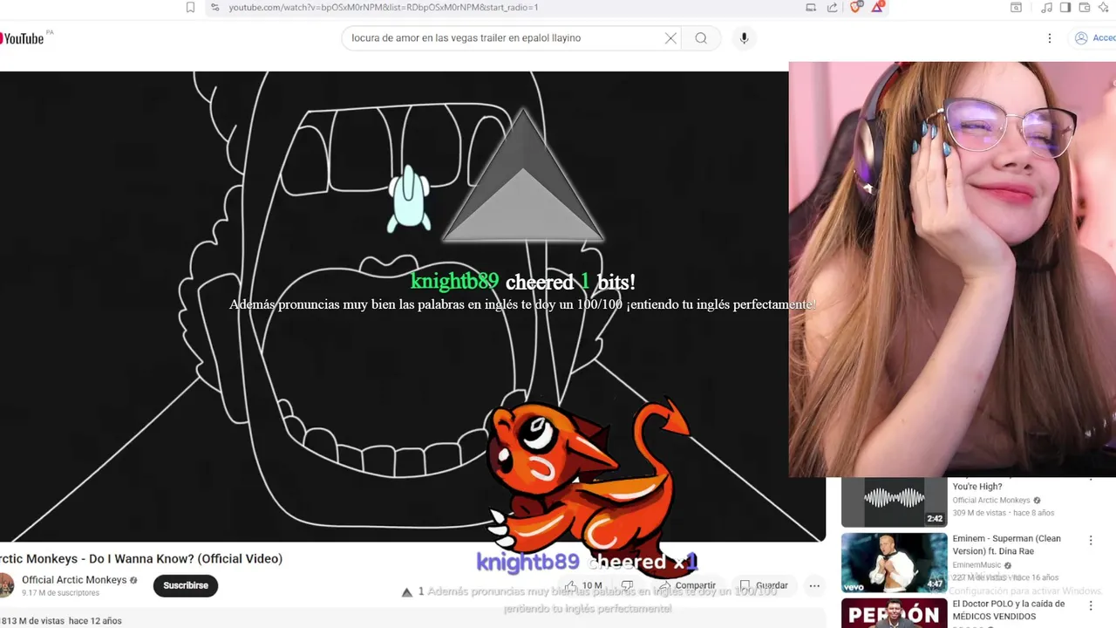Open the browser wallet icon
Image resolution: width=1116 pixels, height=628 pixels.
point(1085,7)
